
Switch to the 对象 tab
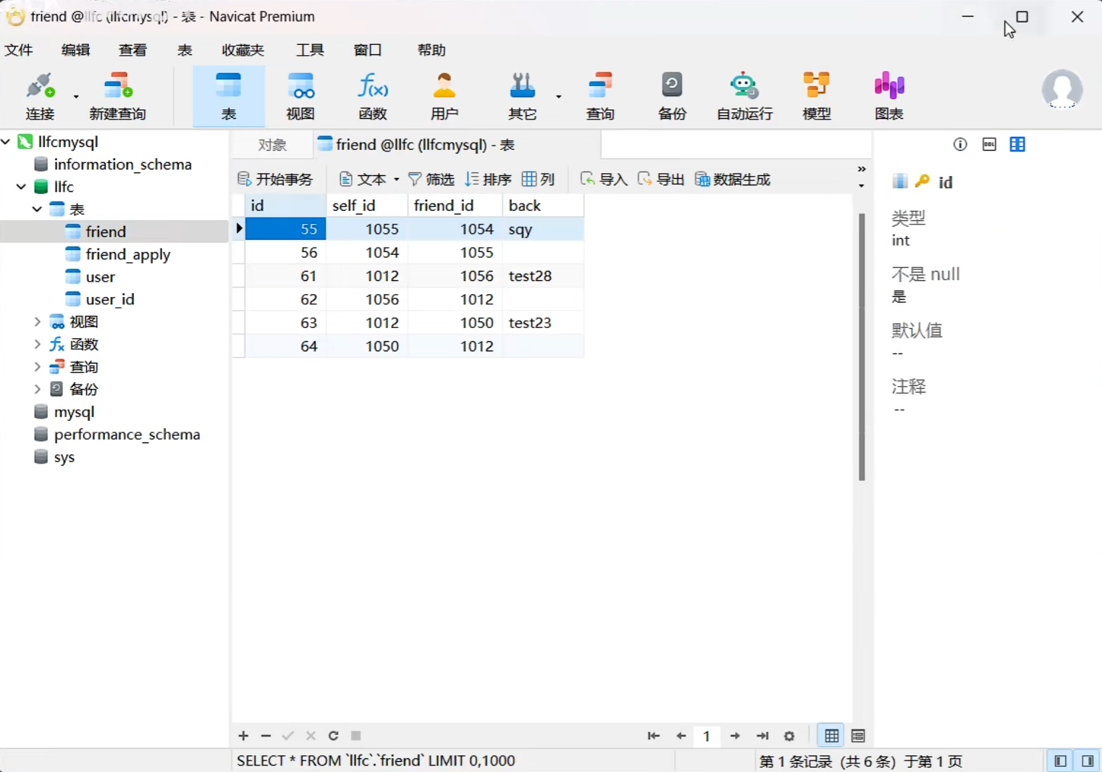coord(272,145)
